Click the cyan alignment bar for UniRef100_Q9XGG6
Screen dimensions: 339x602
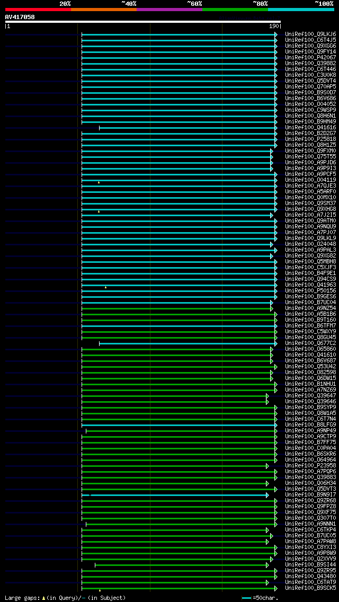coord(179,46)
